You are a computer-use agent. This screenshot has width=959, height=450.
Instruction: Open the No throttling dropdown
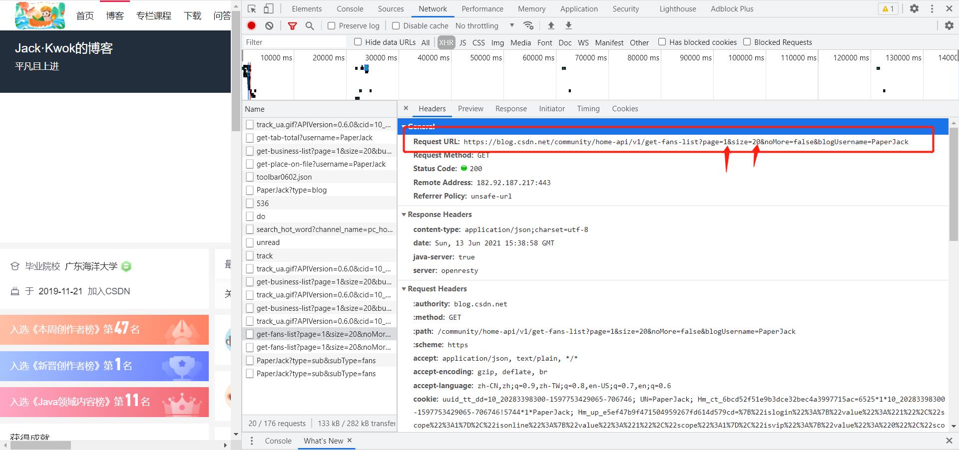[484, 25]
